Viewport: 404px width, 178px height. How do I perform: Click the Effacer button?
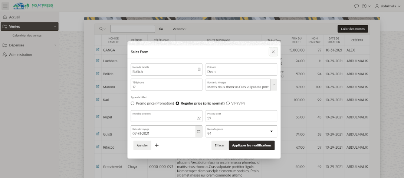pos(220,145)
